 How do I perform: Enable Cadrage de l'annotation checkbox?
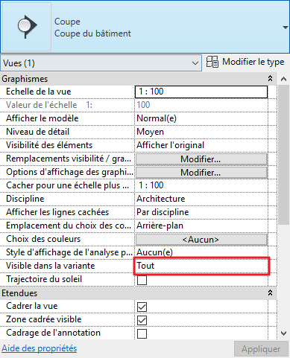click(x=142, y=333)
